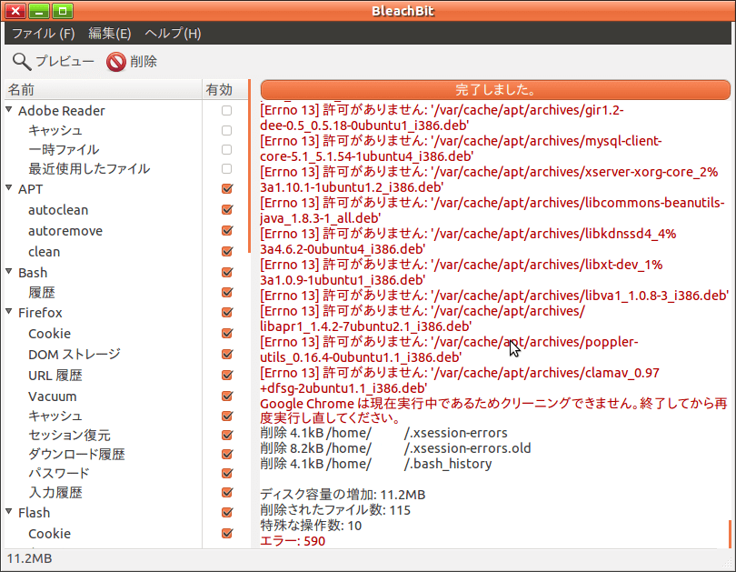Screen dimensions: 736x572
Task: Click the magnifier Preview icon
Action: tap(21, 62)
